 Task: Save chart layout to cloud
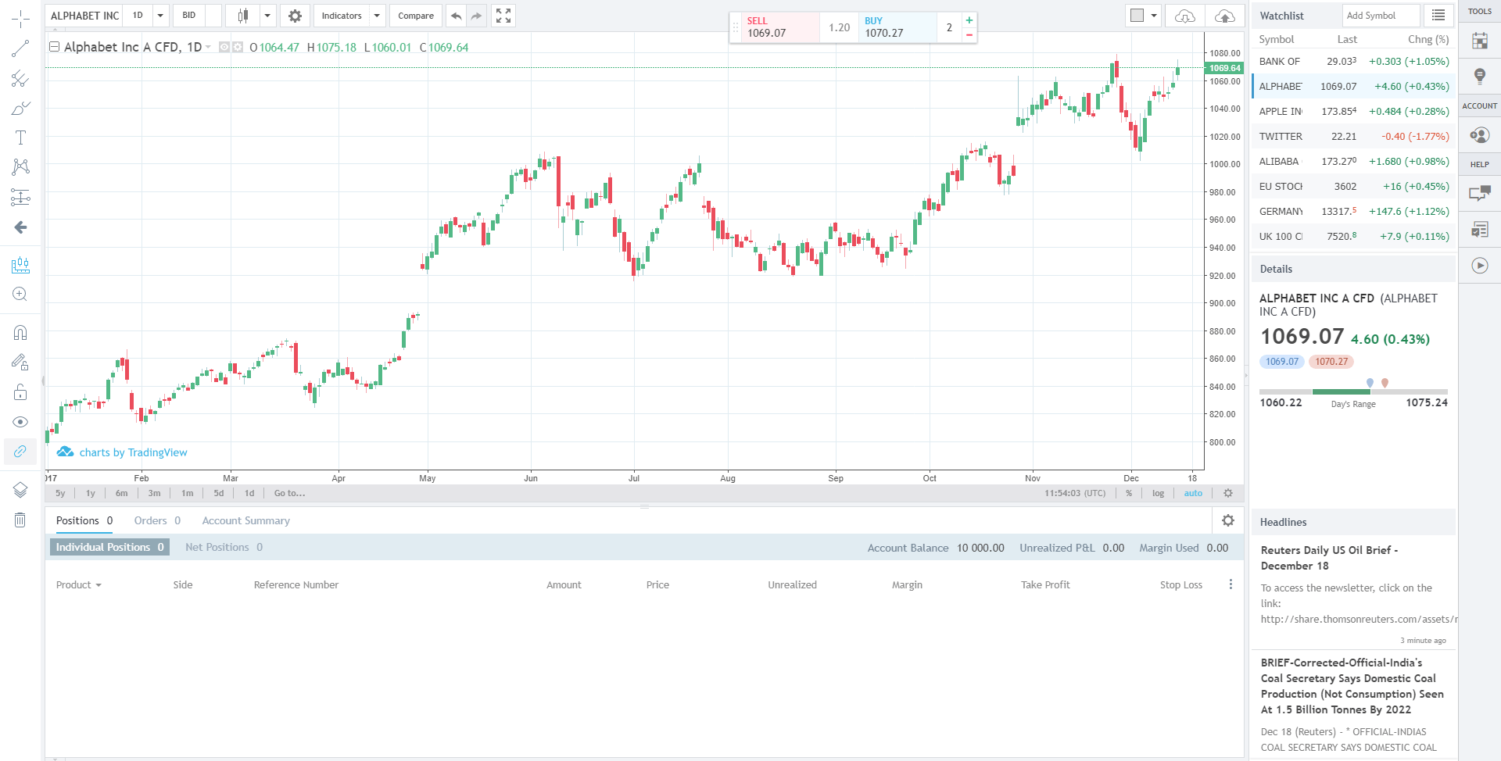coord(1225,16)
